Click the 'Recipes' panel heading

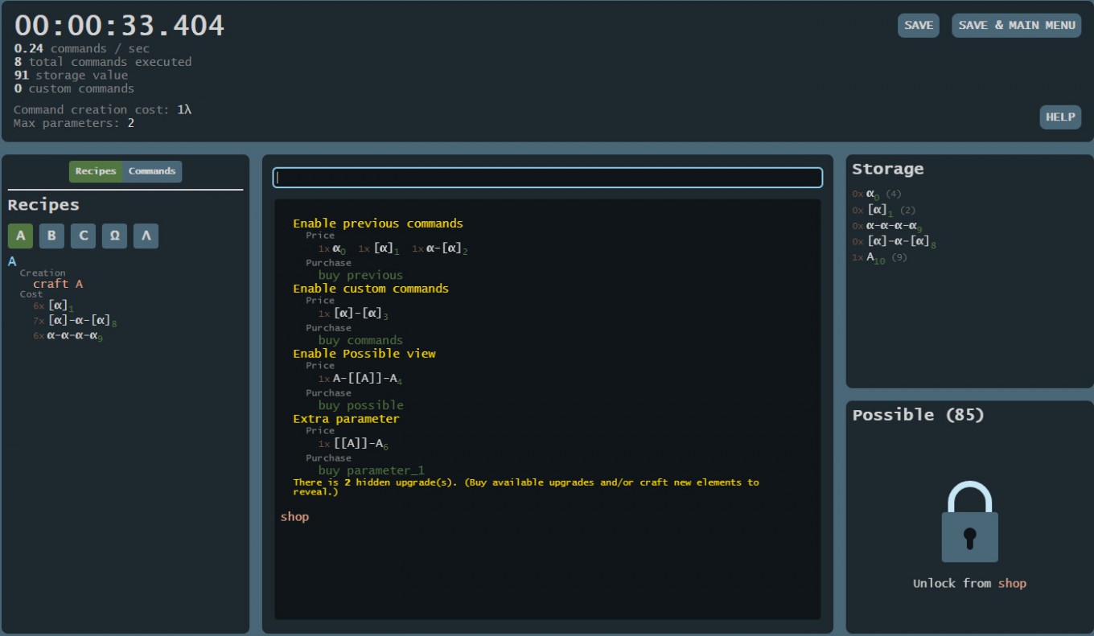43,205
